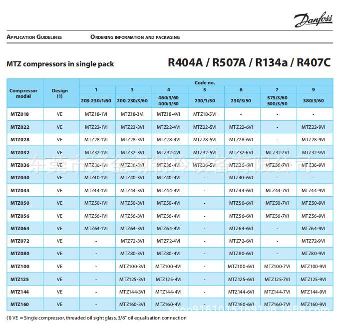This screenshot has height=323, width=340.
Task: Select 'Ordering information and packaging' heading
Action: [135, 37]
